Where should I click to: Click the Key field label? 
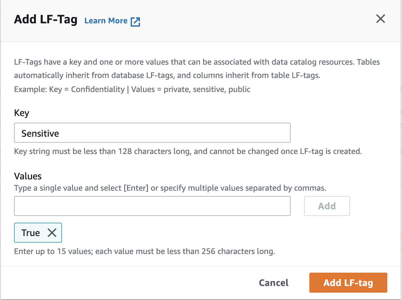point(22,113)
